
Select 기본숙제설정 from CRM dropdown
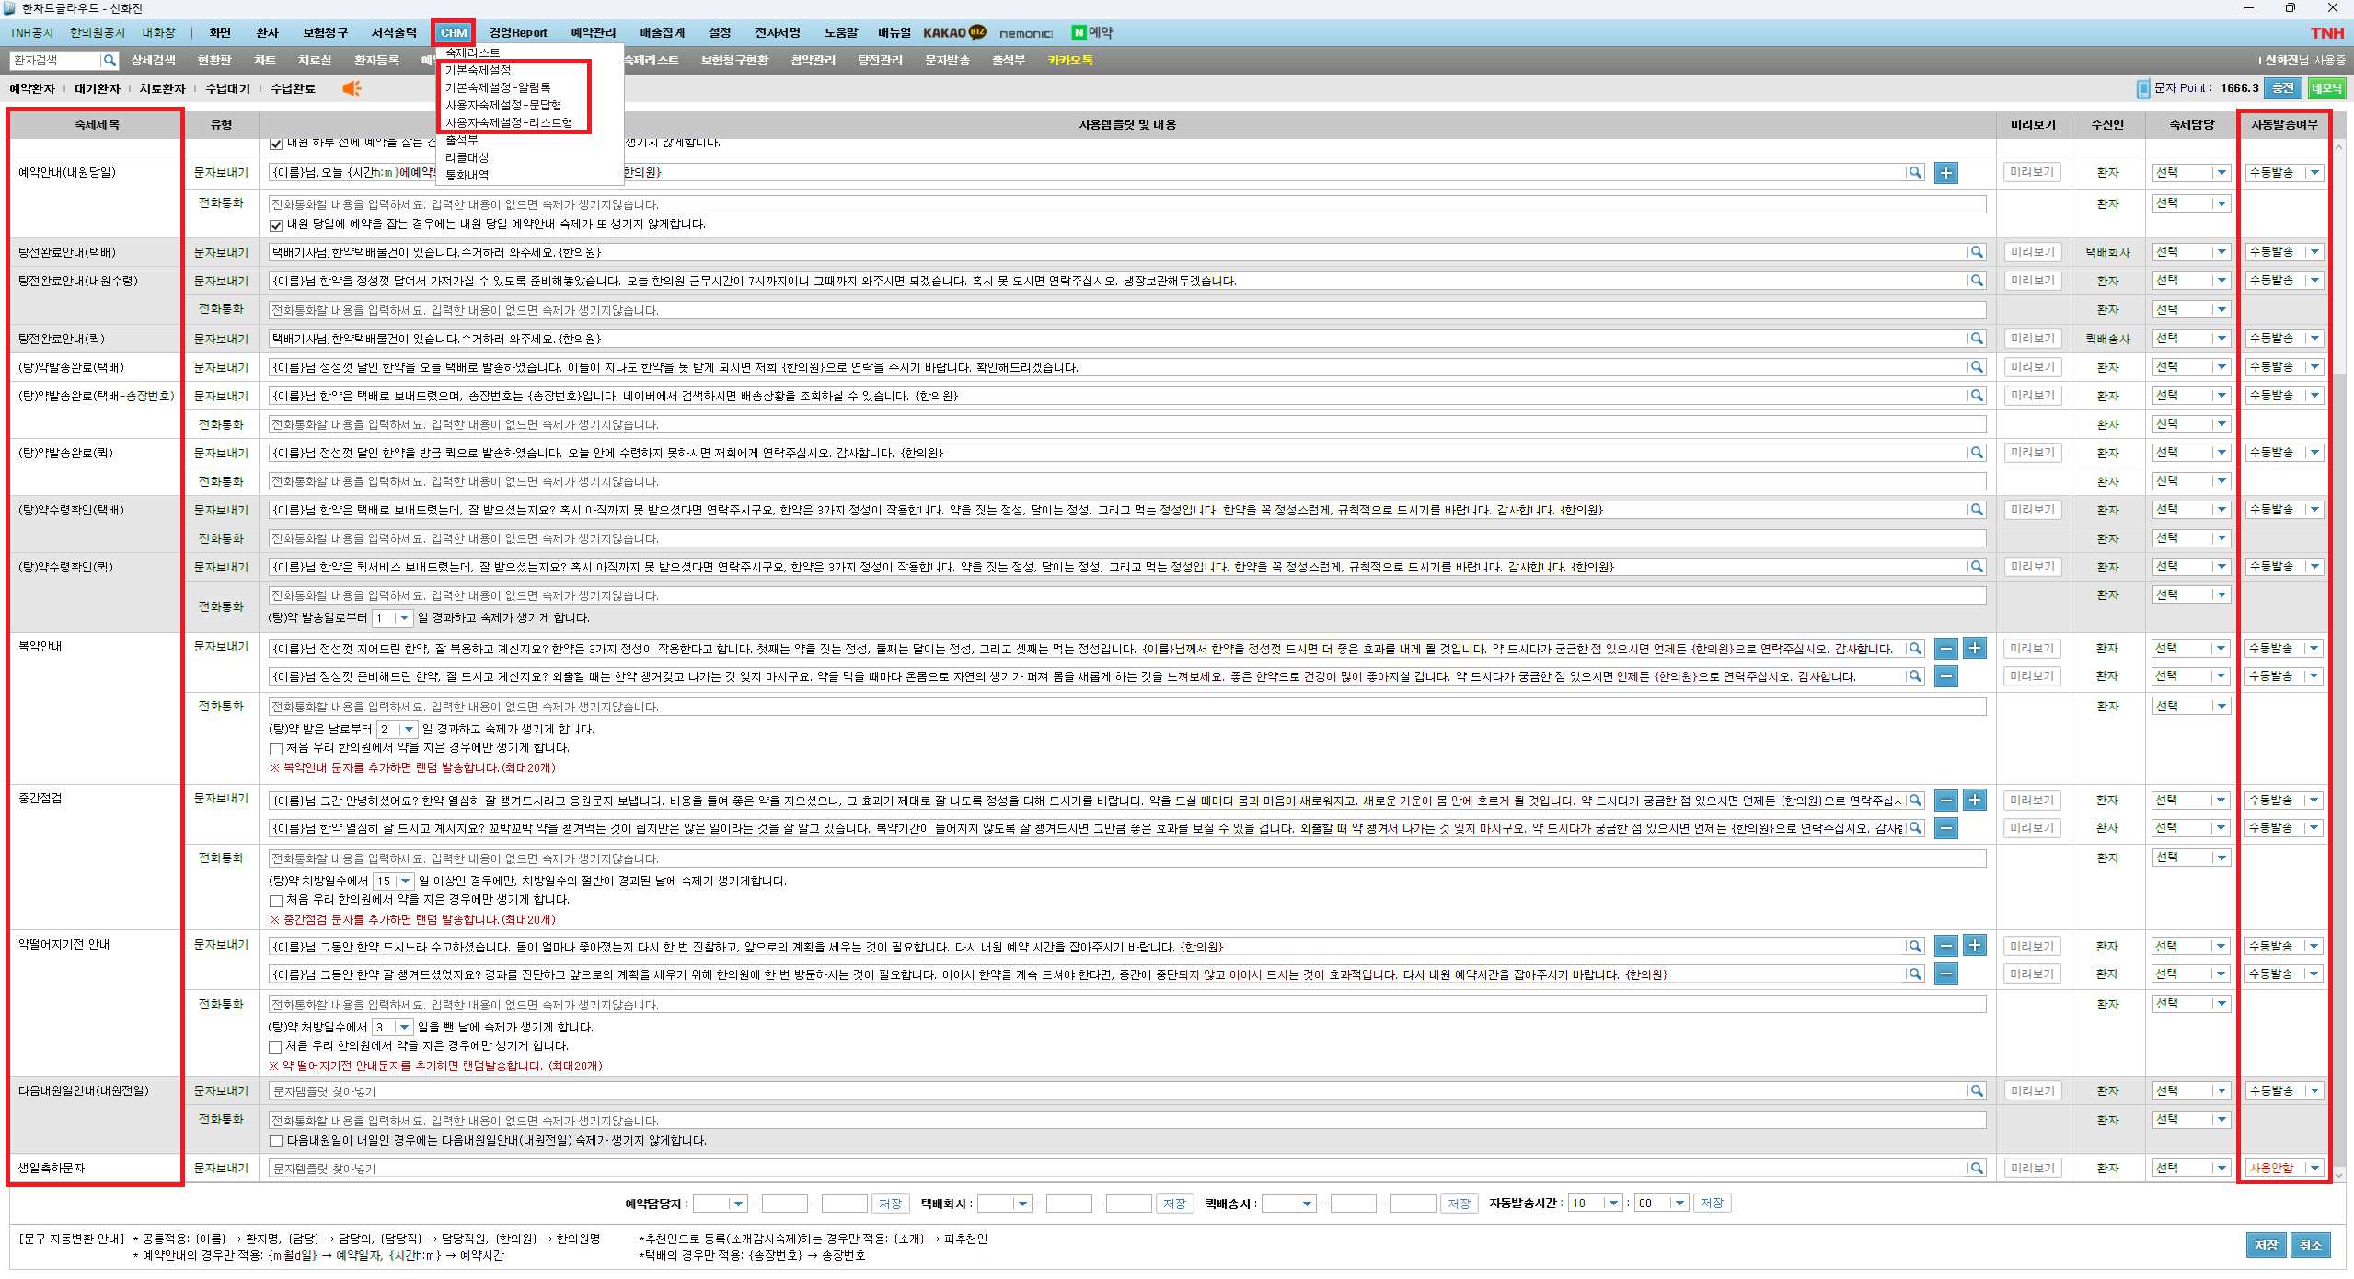[x=478, y=70]
